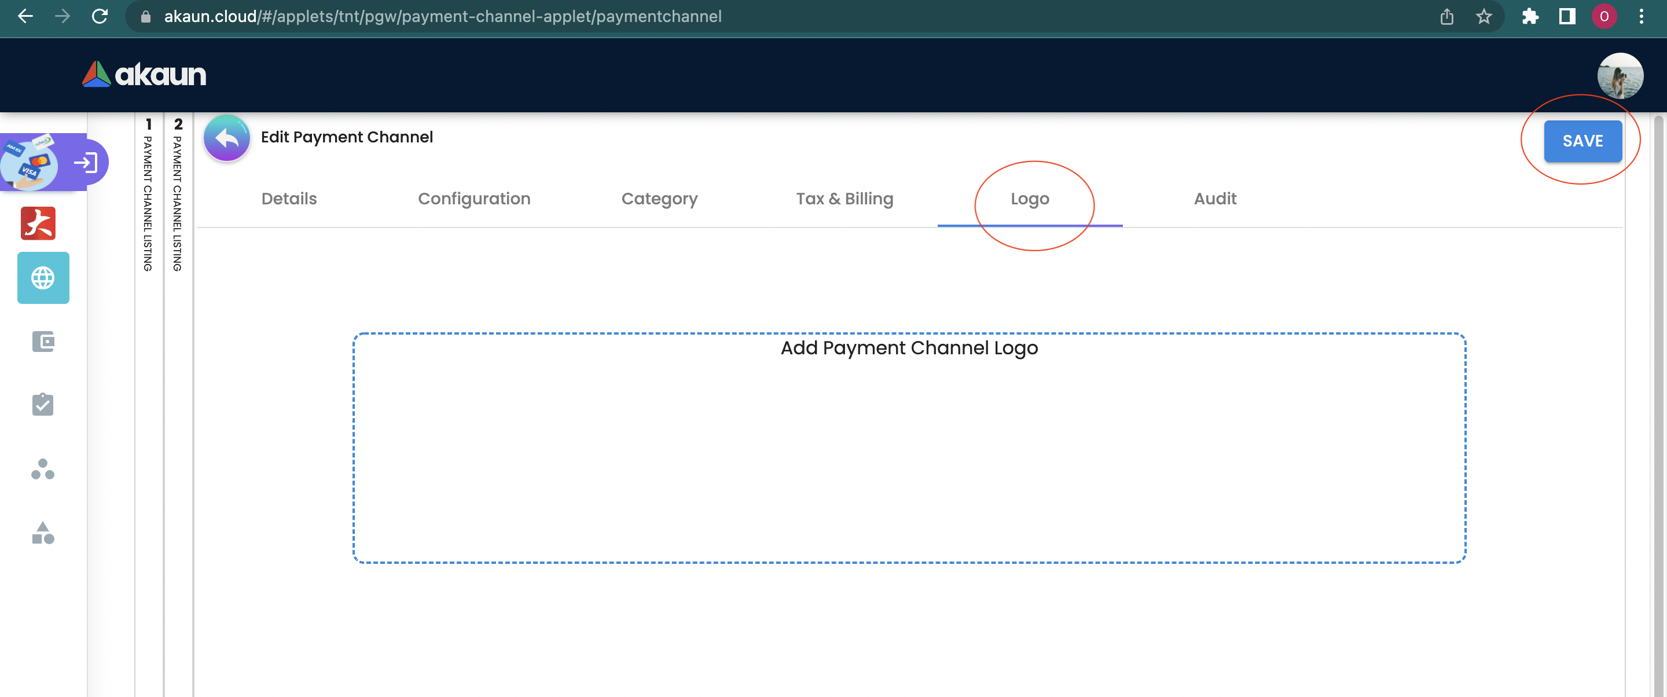This screenshot has width=1667, height=697.
Task: Click the red runner app icon
Action: point(38,223)
